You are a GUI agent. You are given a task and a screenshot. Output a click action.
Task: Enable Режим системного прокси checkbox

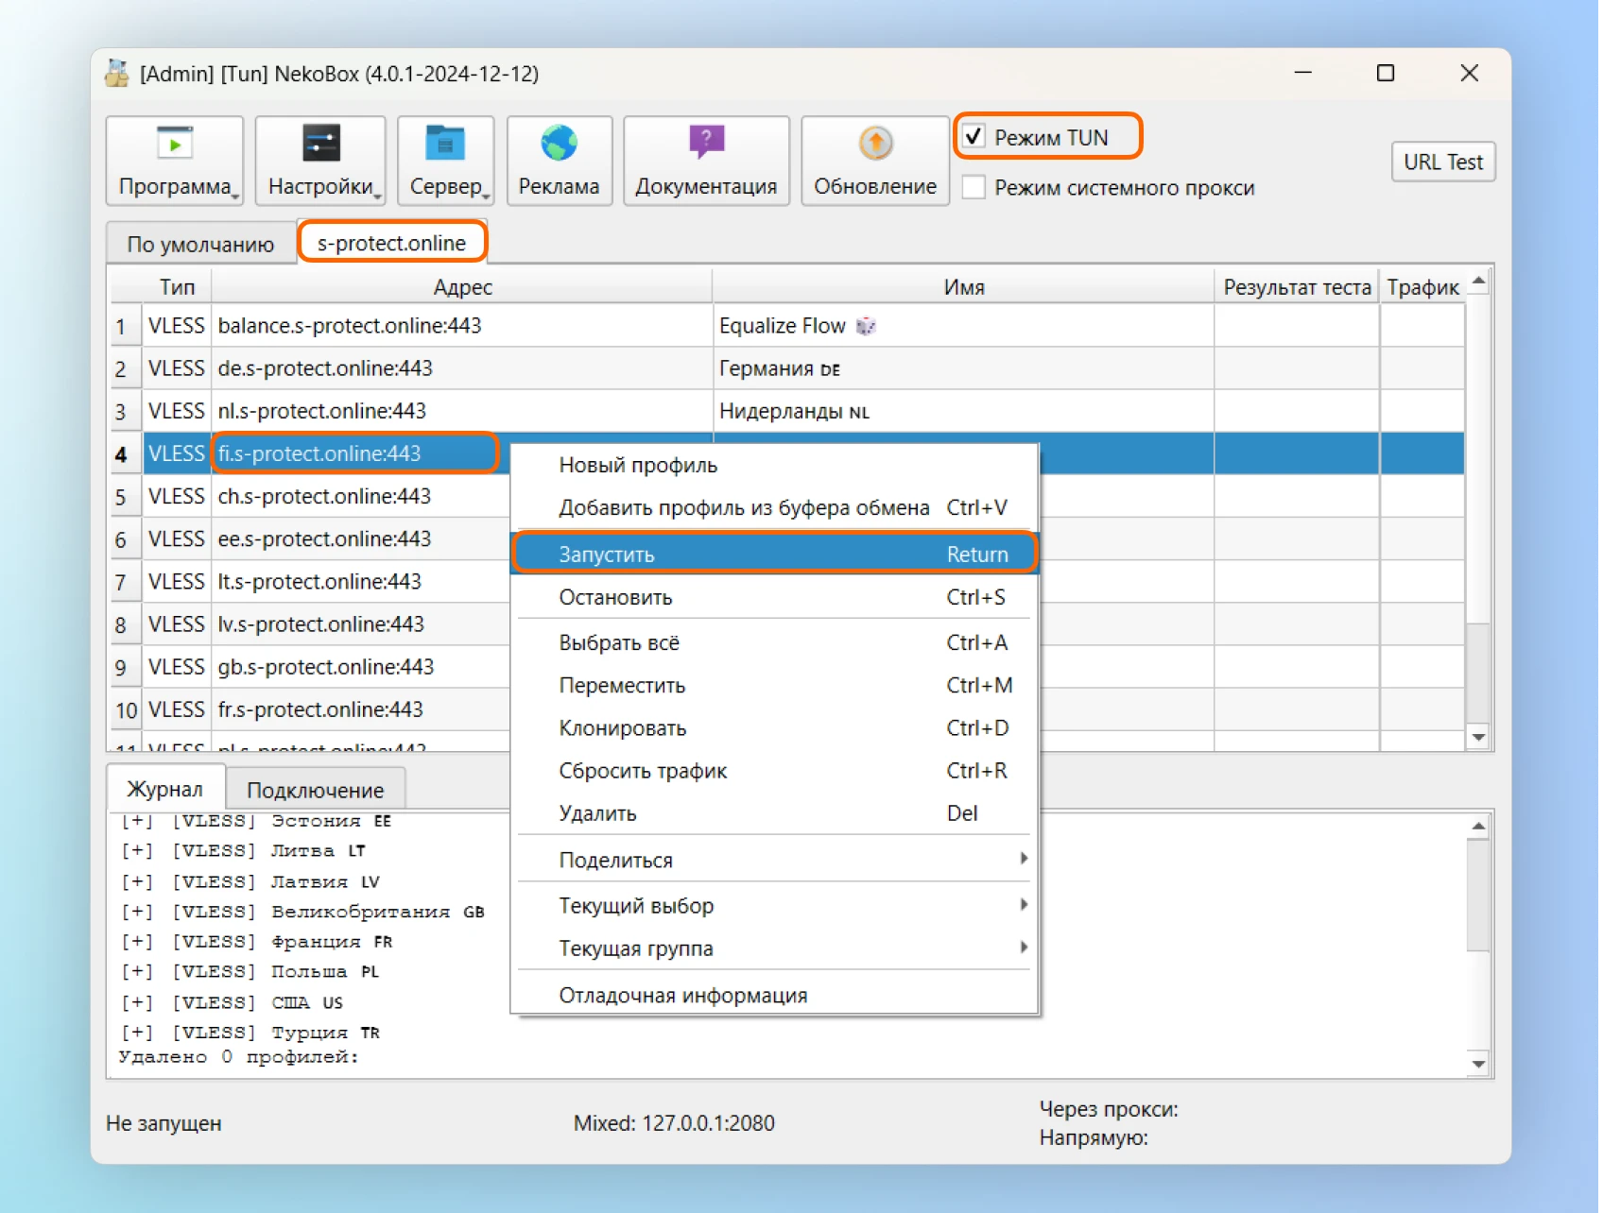(x=974, y=187)
